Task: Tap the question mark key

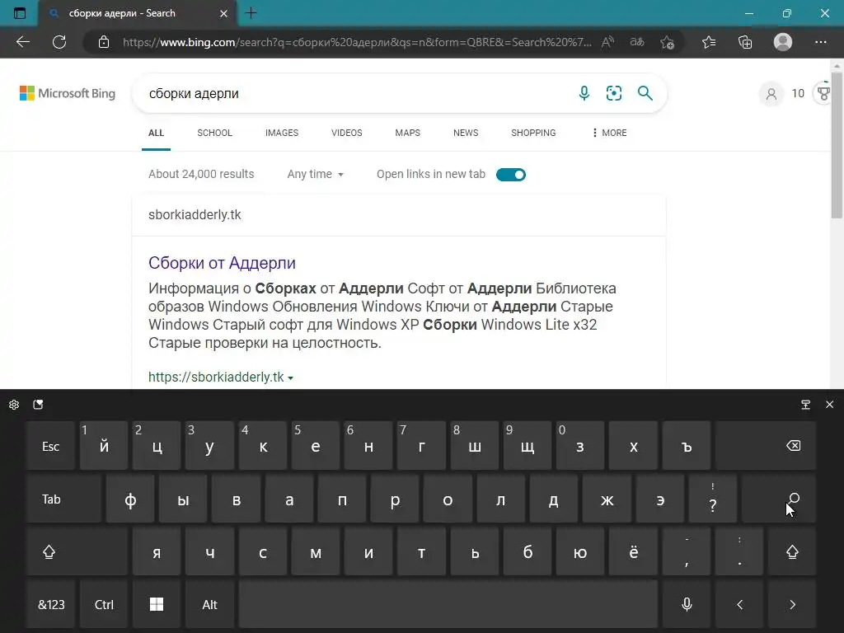Action: point(713,499)
